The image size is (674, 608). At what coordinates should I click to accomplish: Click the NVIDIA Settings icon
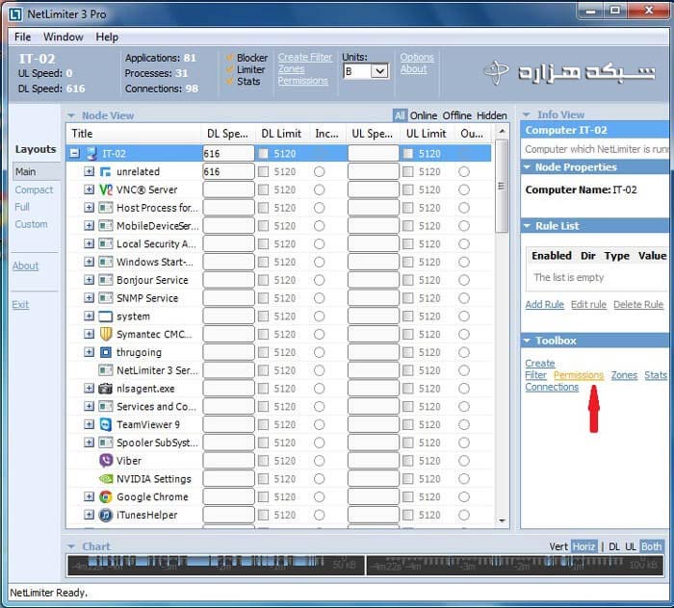(x=106, y=479)
